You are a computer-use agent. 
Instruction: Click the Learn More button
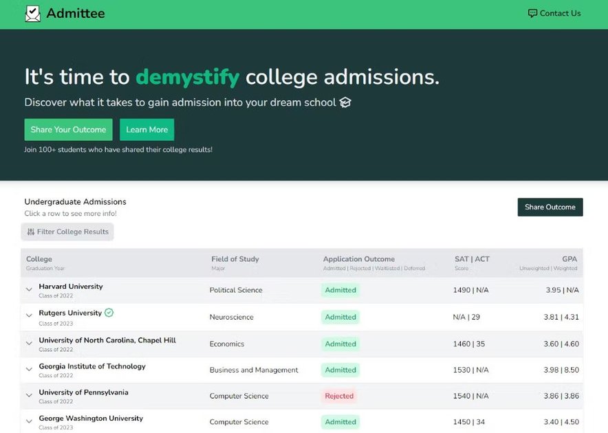(x=146, y=129)
